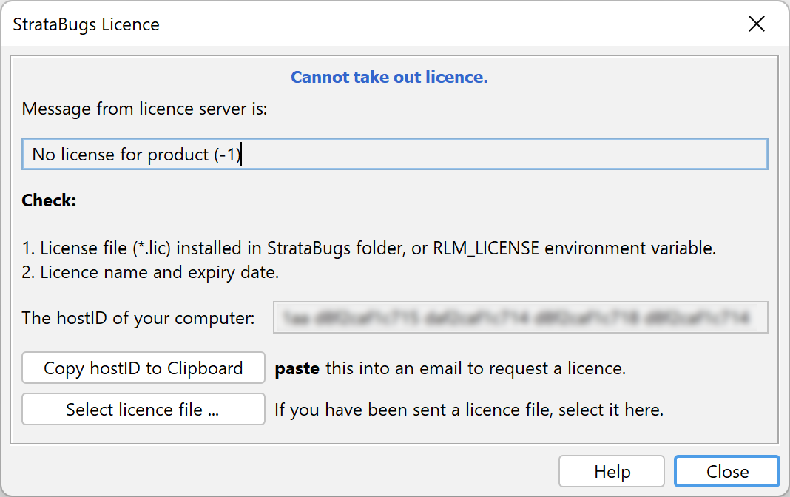Close the StrataBugs Licence window with X
790x497 pixels.
[756, 24]
